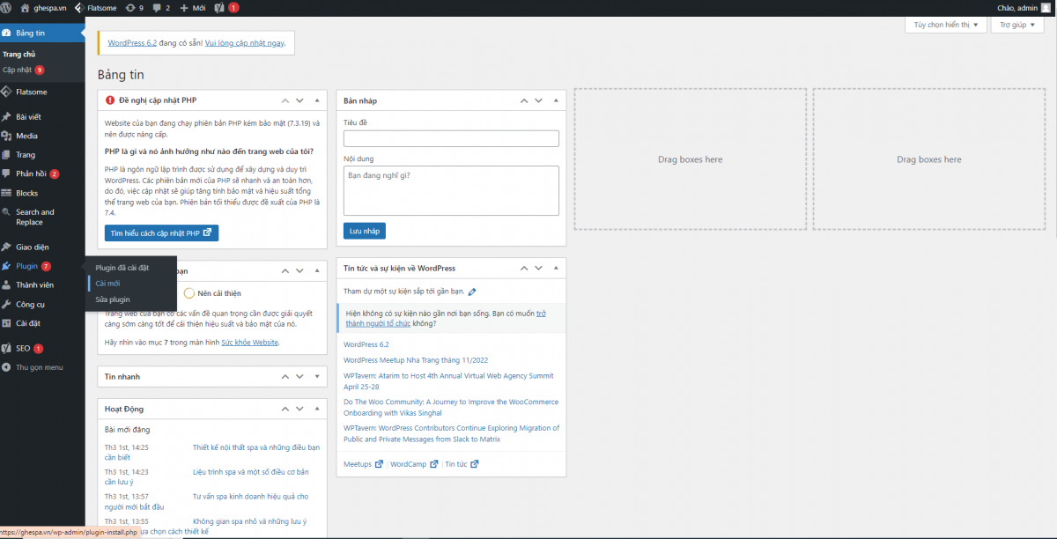Viewport: 1057px width, 539px height.
Task: Open the WordCamp external link
Action: tap(414, 464)
